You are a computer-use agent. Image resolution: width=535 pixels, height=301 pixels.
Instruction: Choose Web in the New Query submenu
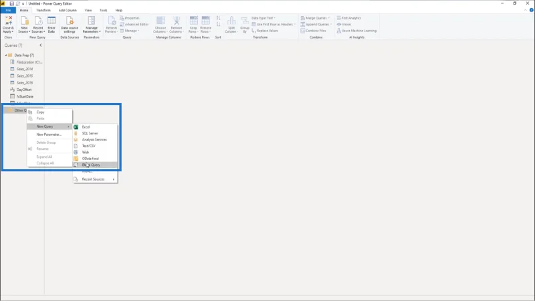[95, 153]
